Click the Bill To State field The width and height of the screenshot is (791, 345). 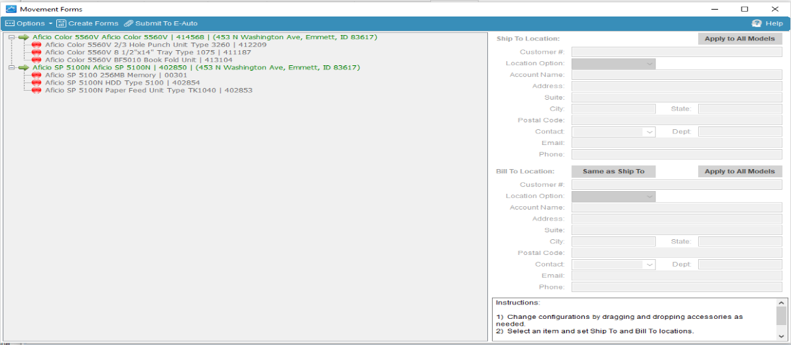[x=740, y=242]
